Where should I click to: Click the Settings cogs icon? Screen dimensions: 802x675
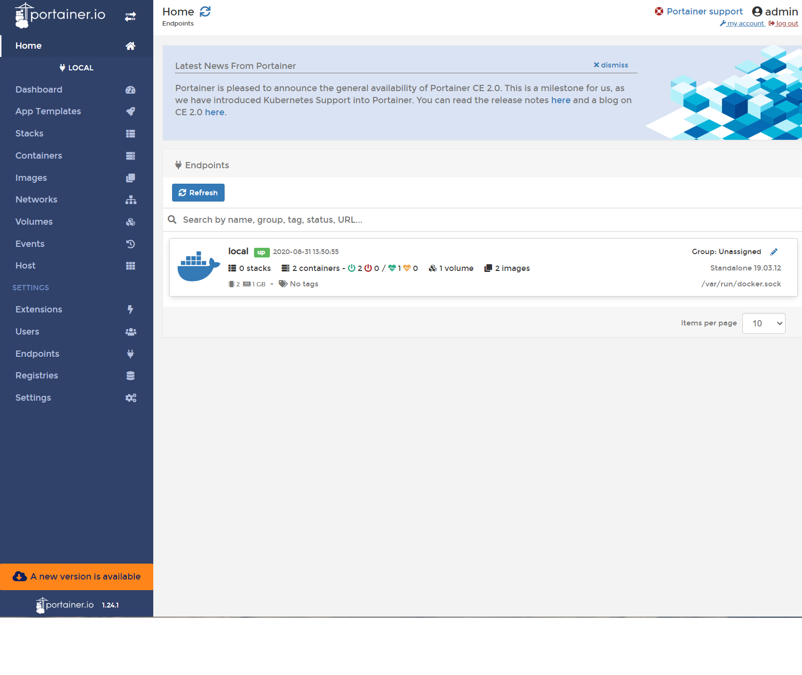point(131,398)
